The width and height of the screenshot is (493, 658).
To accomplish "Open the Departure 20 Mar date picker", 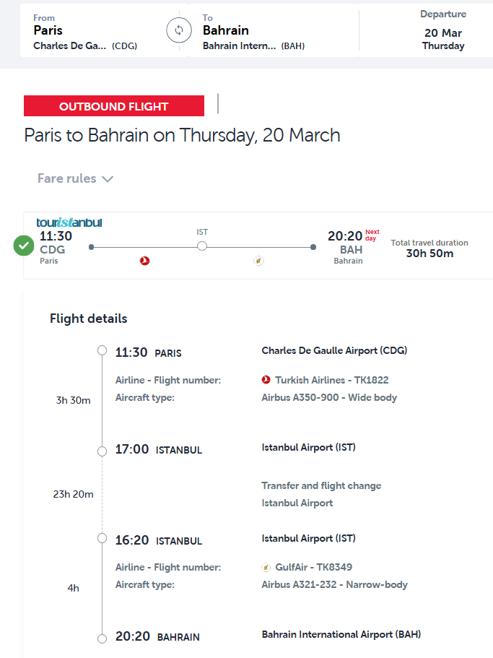I will 443,31.
